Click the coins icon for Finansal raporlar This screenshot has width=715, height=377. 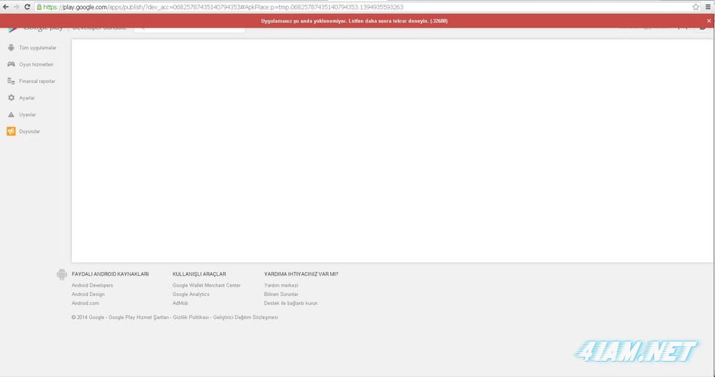click(11, 81)
